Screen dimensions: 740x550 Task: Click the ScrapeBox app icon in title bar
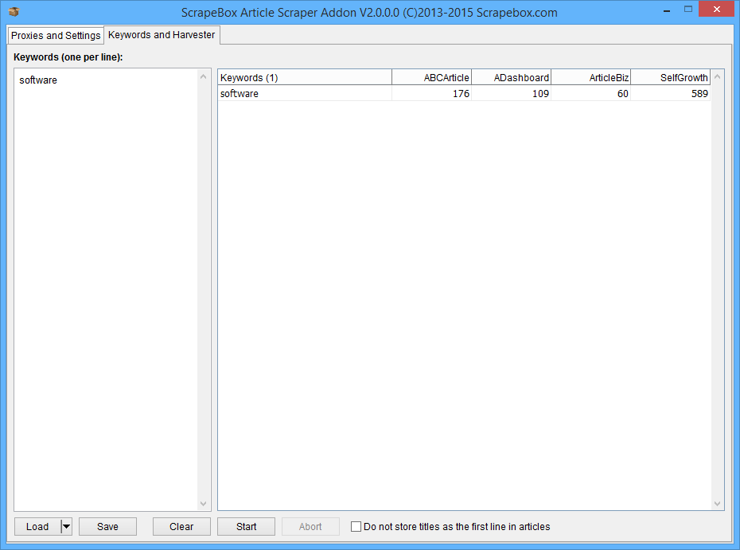[x=13, y=12]
